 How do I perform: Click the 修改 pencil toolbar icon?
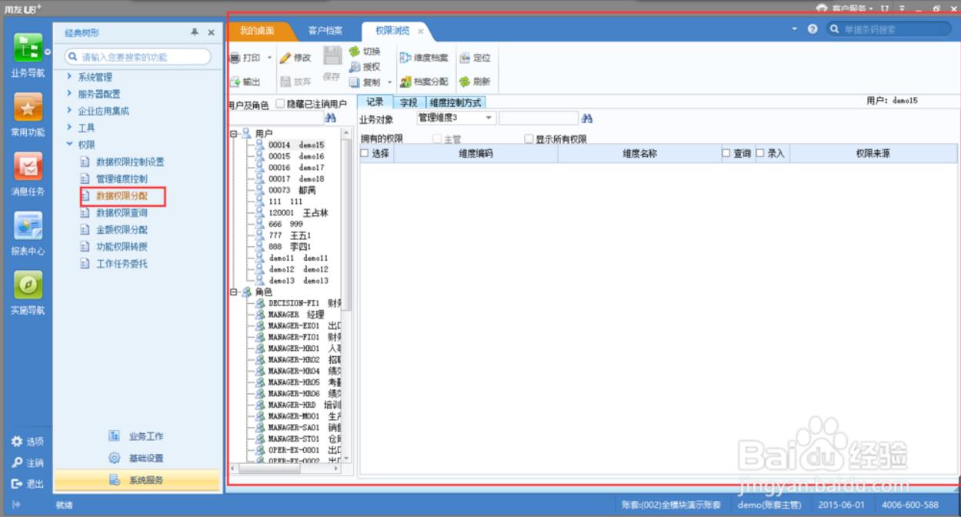pos(285,58)
